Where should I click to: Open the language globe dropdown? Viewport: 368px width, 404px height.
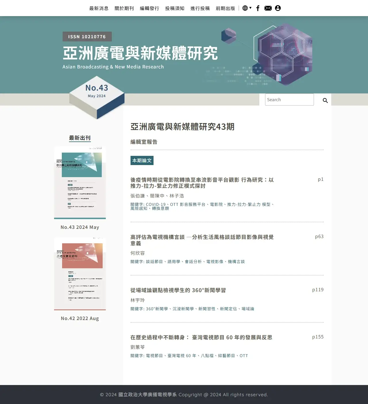[x=247, y=8]
